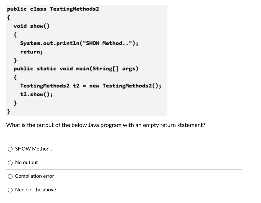
Task: Select the radio button for "SHOW Method.."
Action: coord(10,149)
